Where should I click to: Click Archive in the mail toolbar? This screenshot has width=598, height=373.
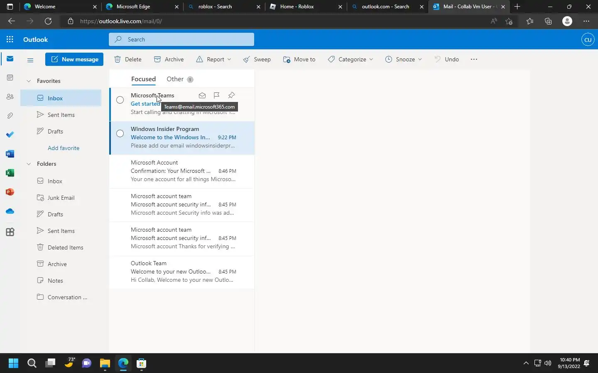click(x=169, y=59)
